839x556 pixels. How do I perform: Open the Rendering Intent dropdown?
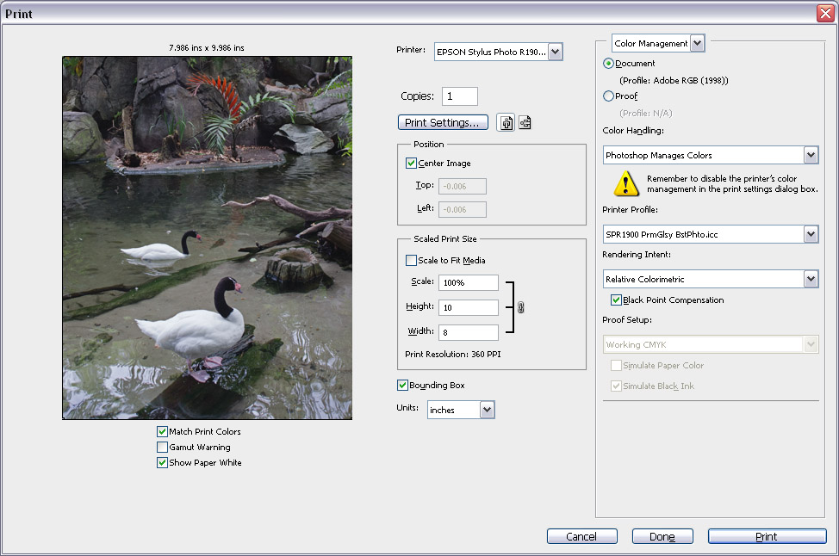point(811,279)
